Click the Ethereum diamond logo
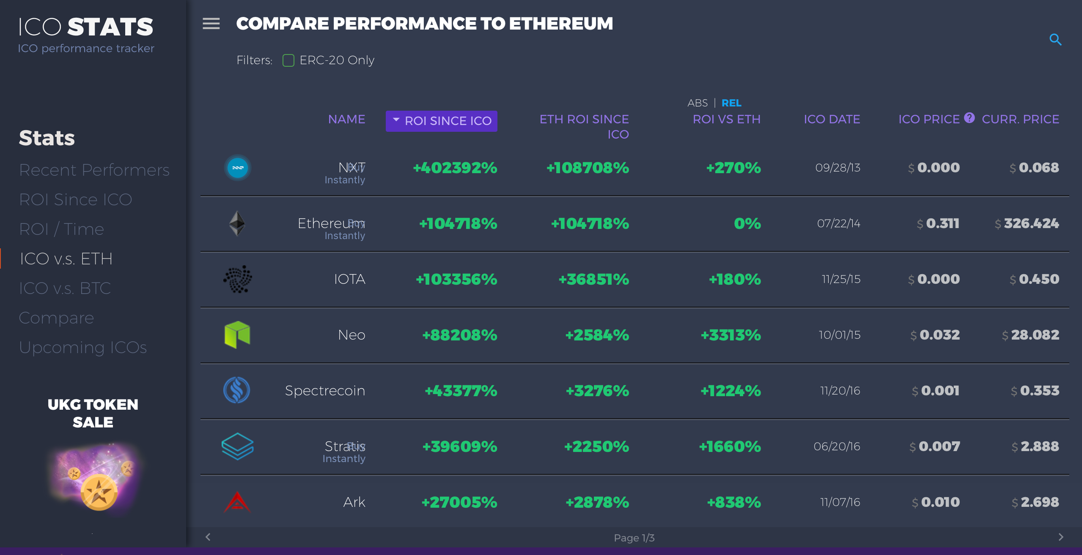This screenshot has width=1082, height=555. coord(237,223)
